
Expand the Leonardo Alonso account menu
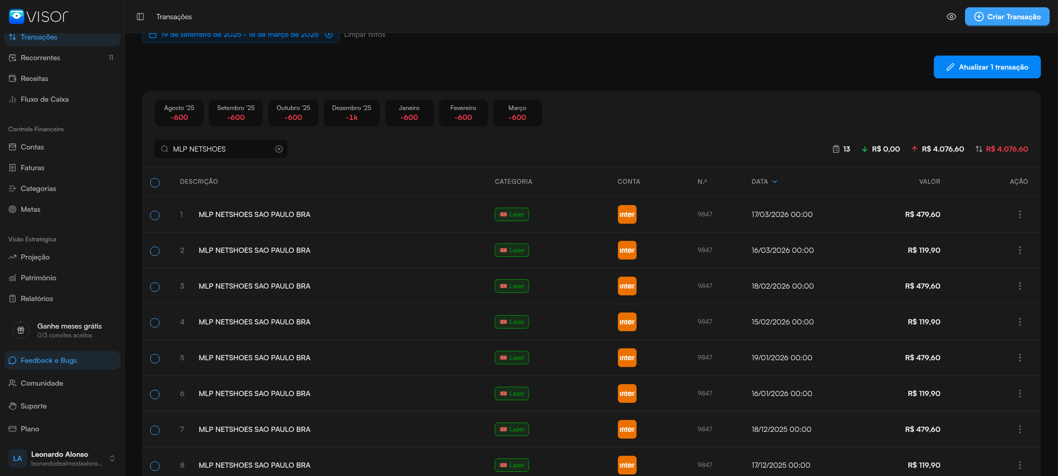[x=112, y=458]
